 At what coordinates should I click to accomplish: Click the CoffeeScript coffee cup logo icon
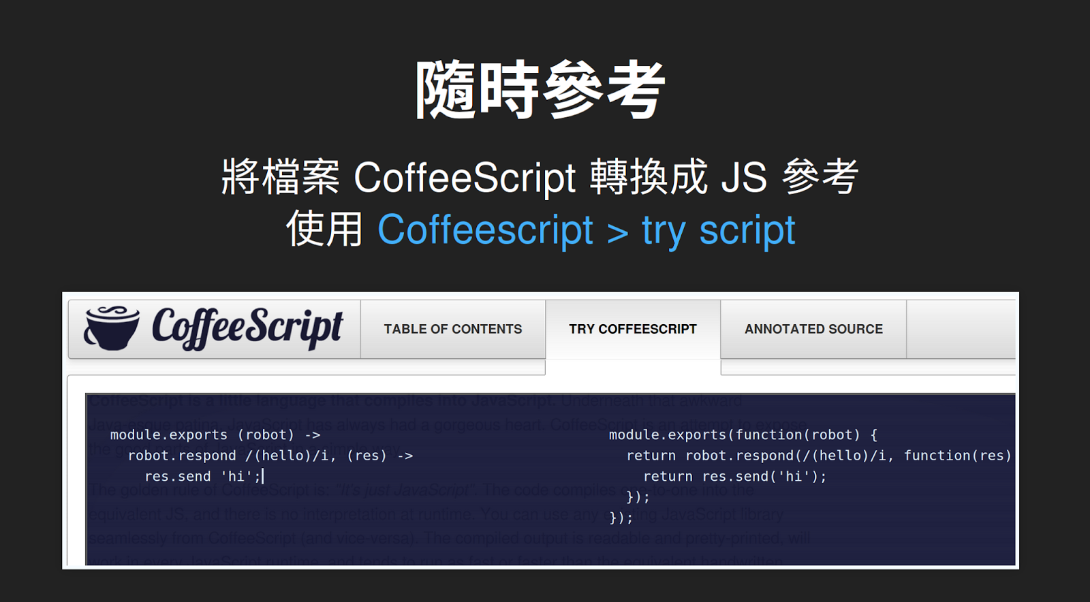point(112,328)
